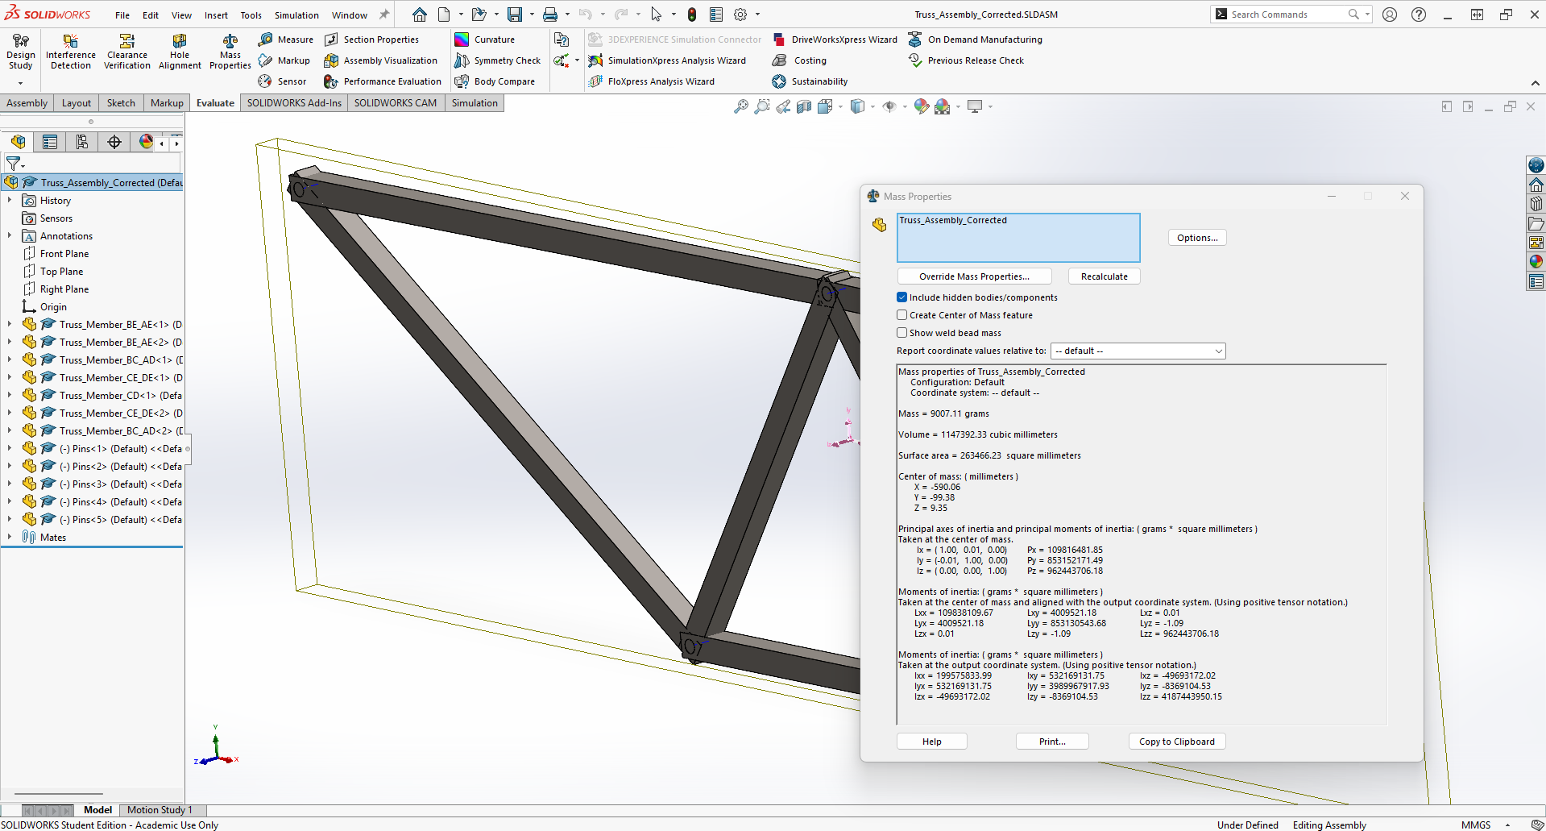Open the Tools menu
The height and width of the screenshot is (831, 1546).
click(x=251, y=15)
